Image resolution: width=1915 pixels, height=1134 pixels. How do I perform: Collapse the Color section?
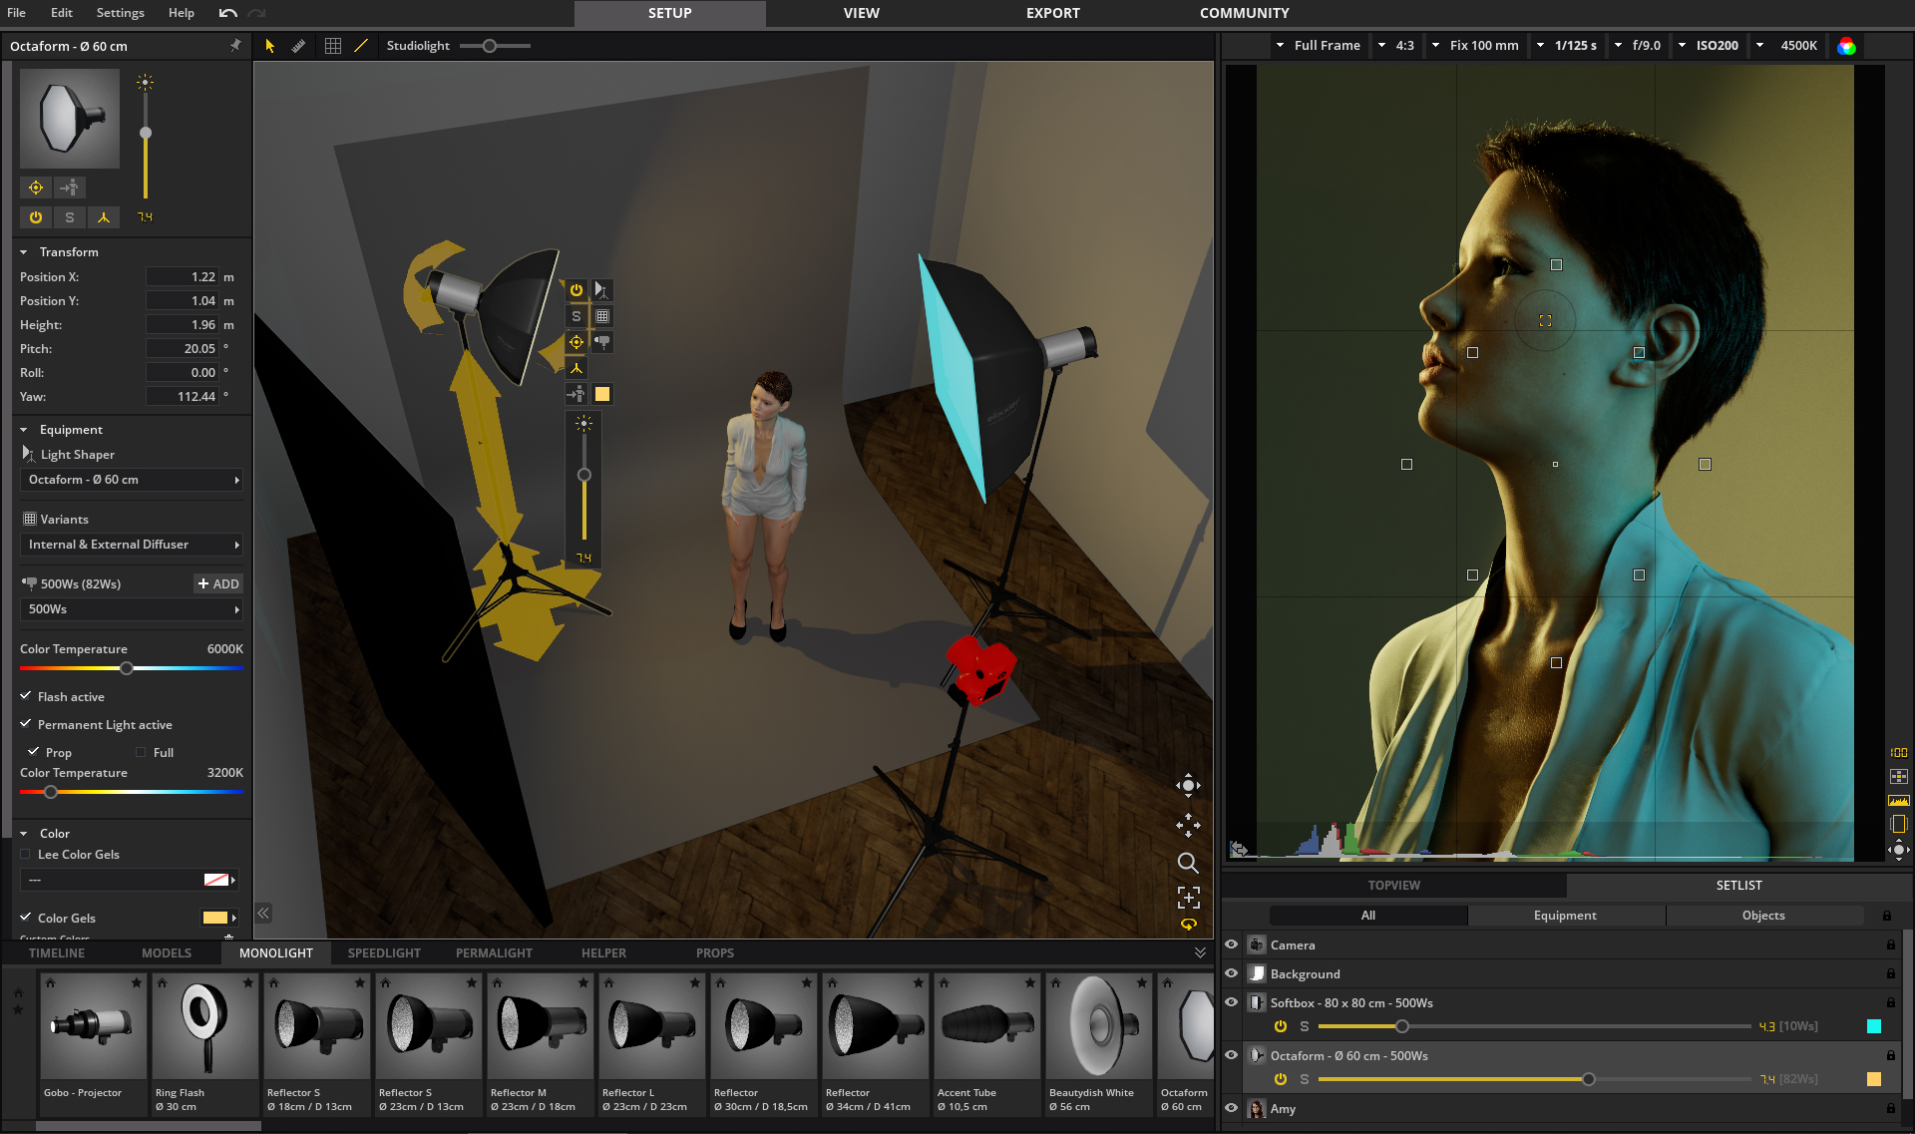(24, 834)
